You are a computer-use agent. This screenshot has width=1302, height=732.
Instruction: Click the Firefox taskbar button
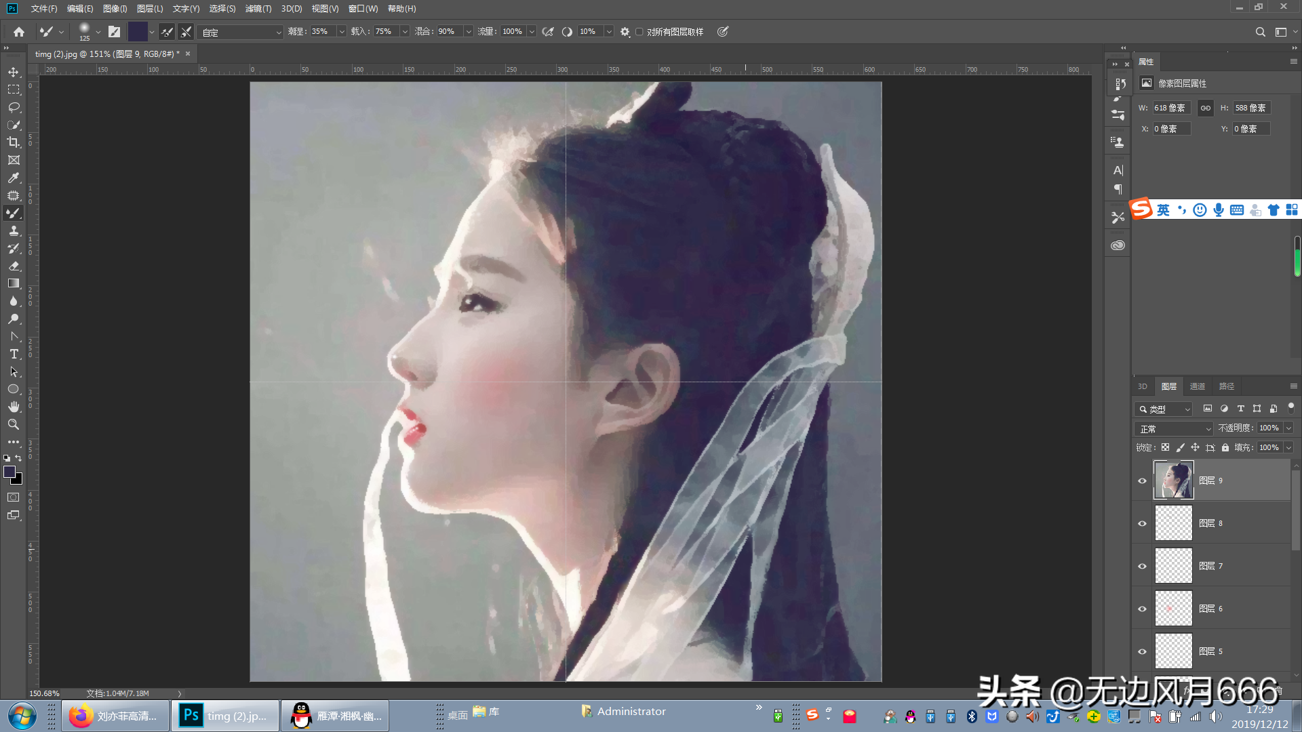tap(115, 716)
